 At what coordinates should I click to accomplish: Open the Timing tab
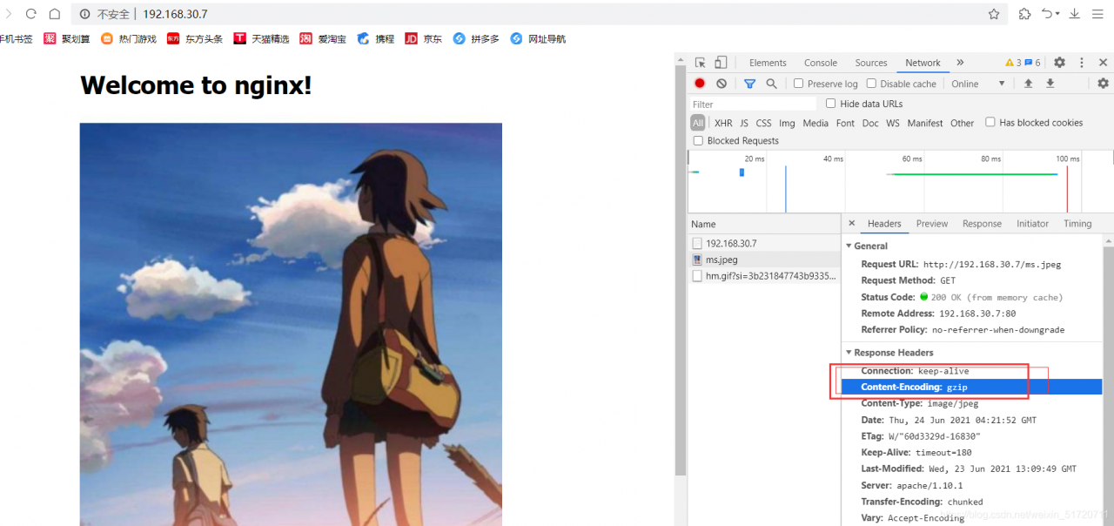click(x=1077, y=224)
